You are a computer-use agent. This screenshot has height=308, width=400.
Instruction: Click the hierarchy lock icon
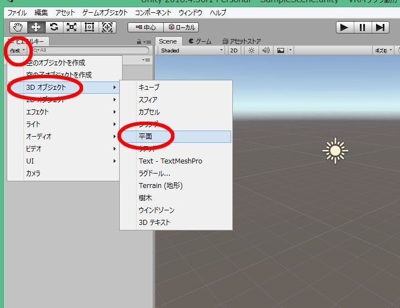pyautogui.click(x=139, y=42)
